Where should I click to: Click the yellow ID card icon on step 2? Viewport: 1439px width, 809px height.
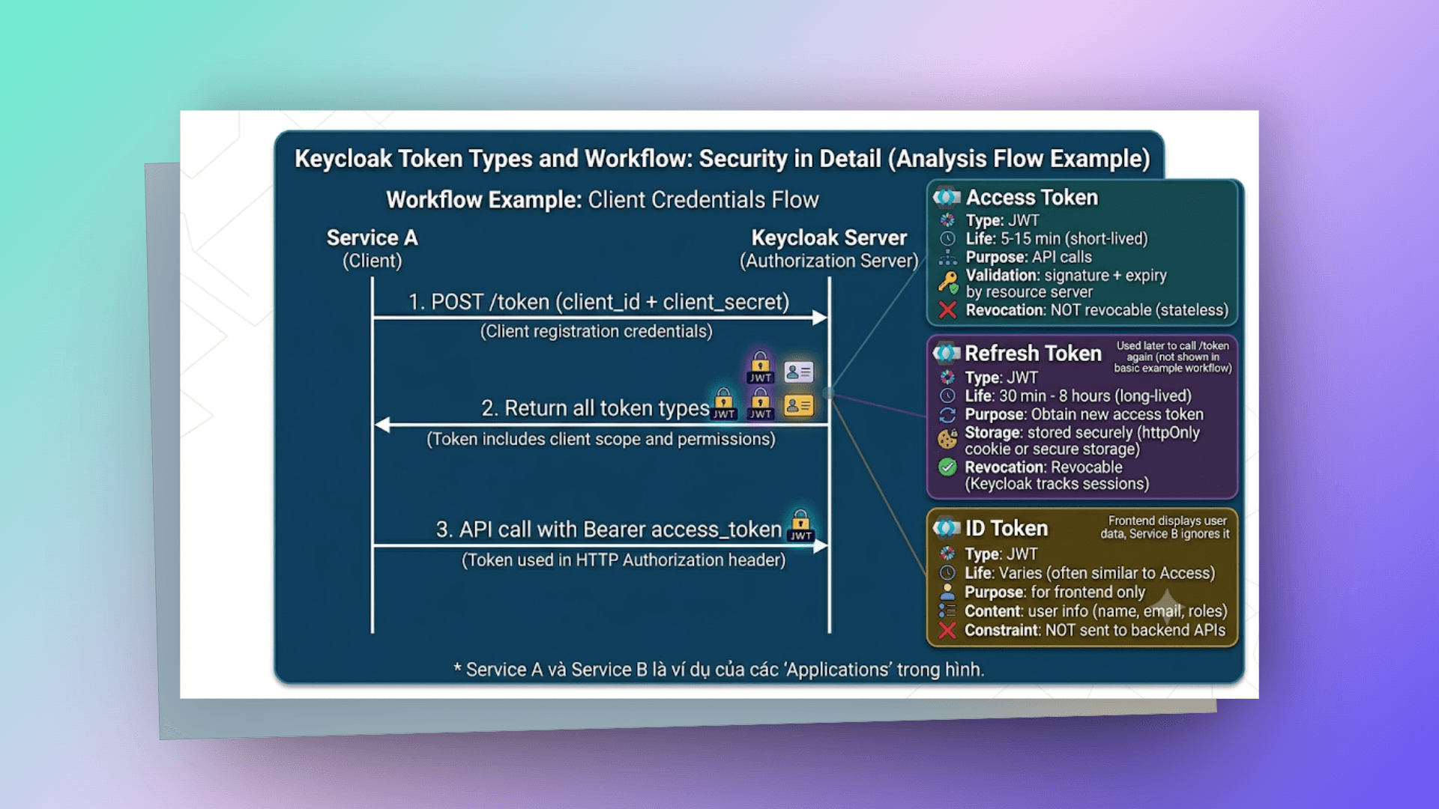798,405
